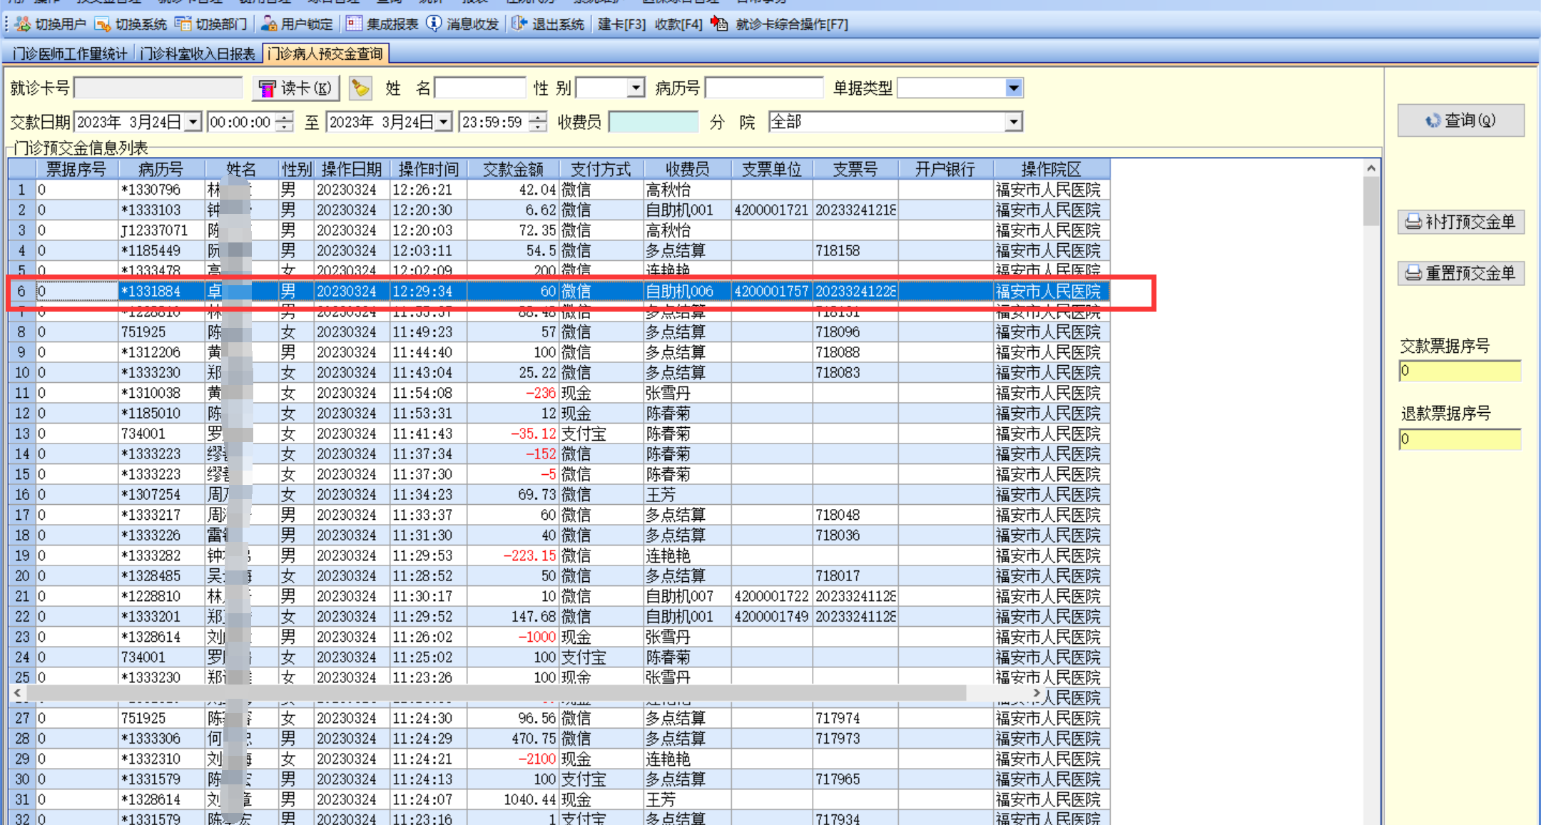Open 集成报表 integrated reports icon
This screenshot has height=825, width=1541.
pos(354,24)
